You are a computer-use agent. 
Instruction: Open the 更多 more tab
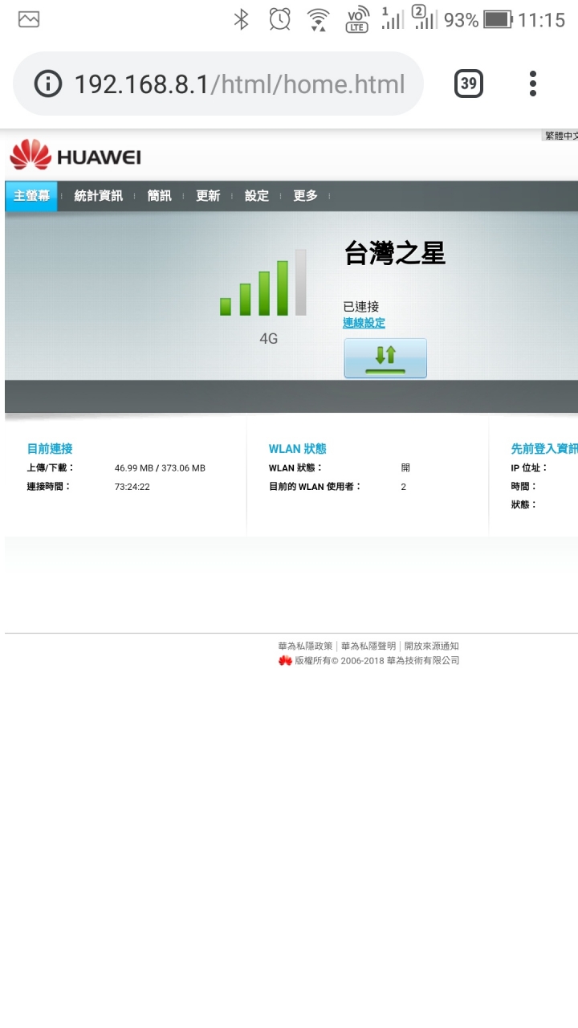tap(305, 196)
